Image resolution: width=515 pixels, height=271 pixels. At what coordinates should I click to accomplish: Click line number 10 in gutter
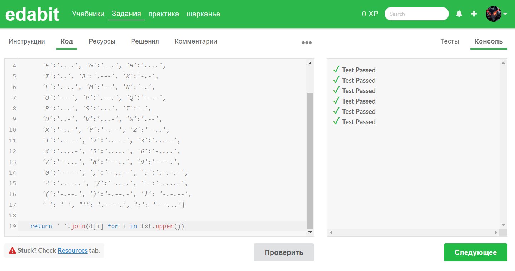coord(12,130)
